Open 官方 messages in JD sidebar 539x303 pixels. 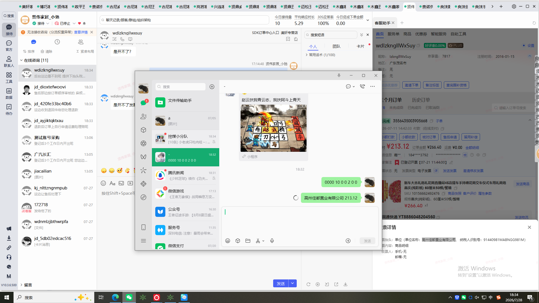[x=9, y=45]
